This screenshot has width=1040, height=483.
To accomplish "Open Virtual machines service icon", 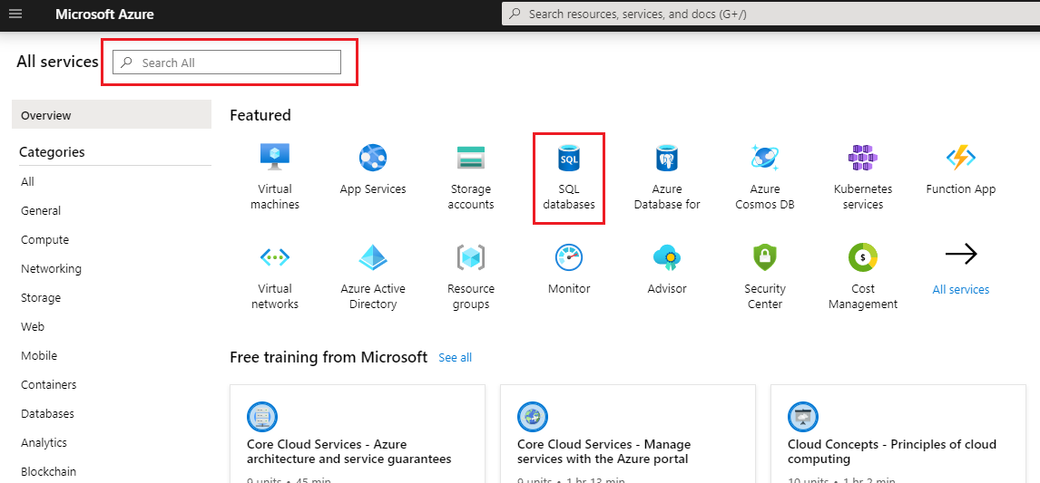I will (x=275, y=158).
